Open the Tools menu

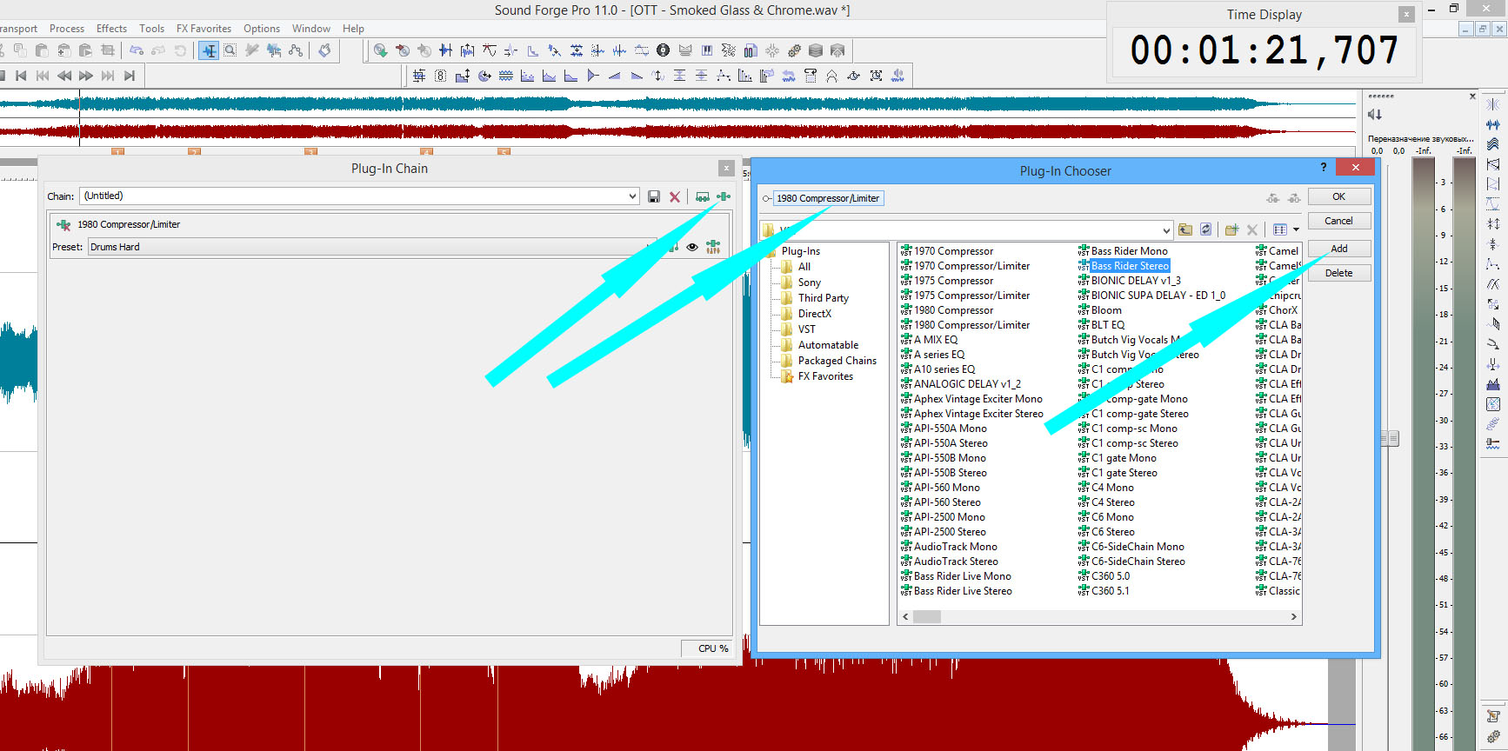pos(151,29)
